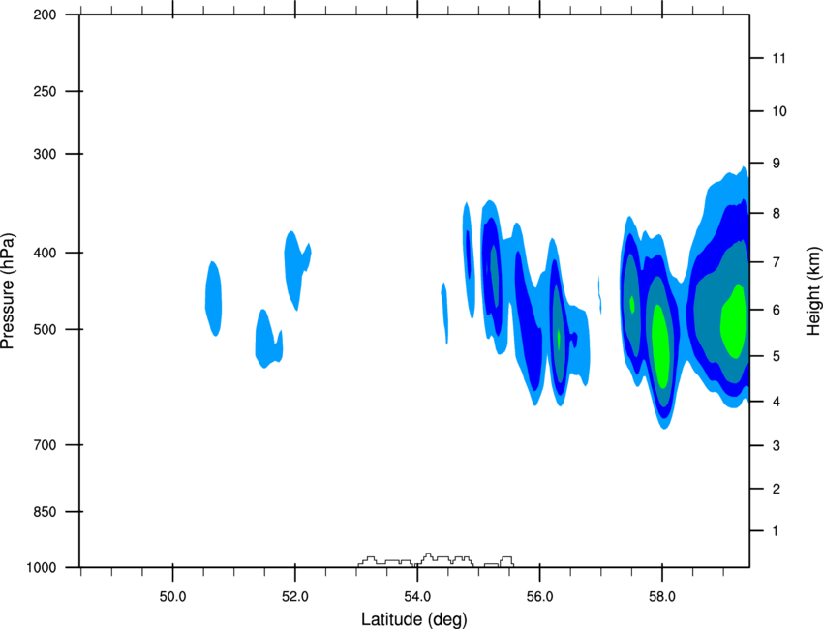
Task: Click the 52.0 latitude tick label
Action: pyautogui.click(x=295, y=597)
